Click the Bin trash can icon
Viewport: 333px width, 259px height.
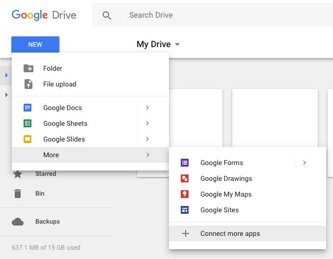[18, 193]
